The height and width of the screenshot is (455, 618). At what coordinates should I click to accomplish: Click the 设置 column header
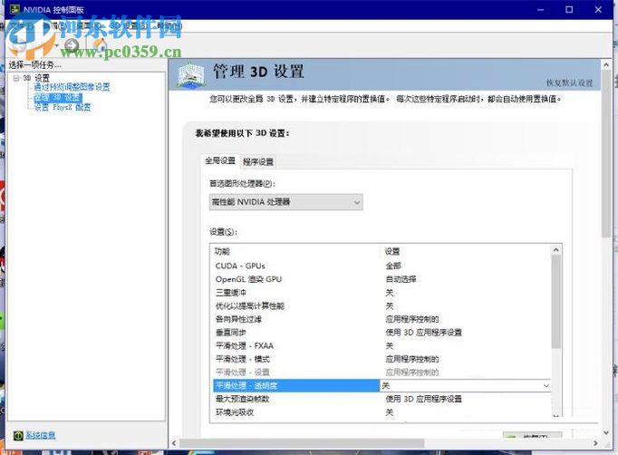392,251
